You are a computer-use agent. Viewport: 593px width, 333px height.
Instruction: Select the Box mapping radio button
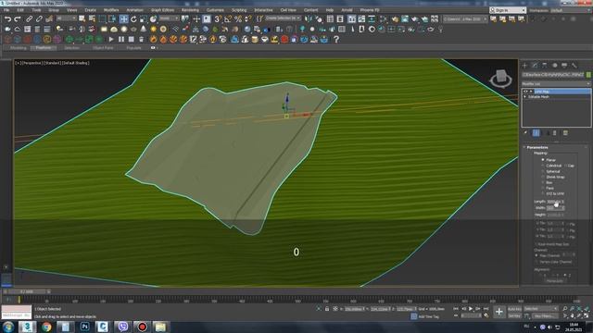[543, 182]
